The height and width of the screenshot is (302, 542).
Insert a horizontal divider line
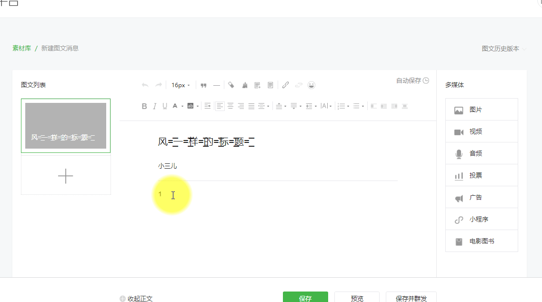tap(216, 85)
